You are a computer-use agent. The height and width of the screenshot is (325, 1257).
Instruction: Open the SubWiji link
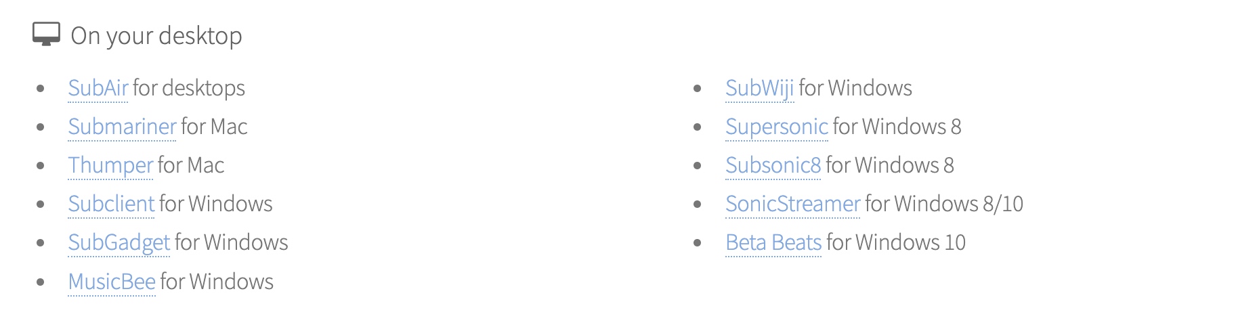coord(760,88)
